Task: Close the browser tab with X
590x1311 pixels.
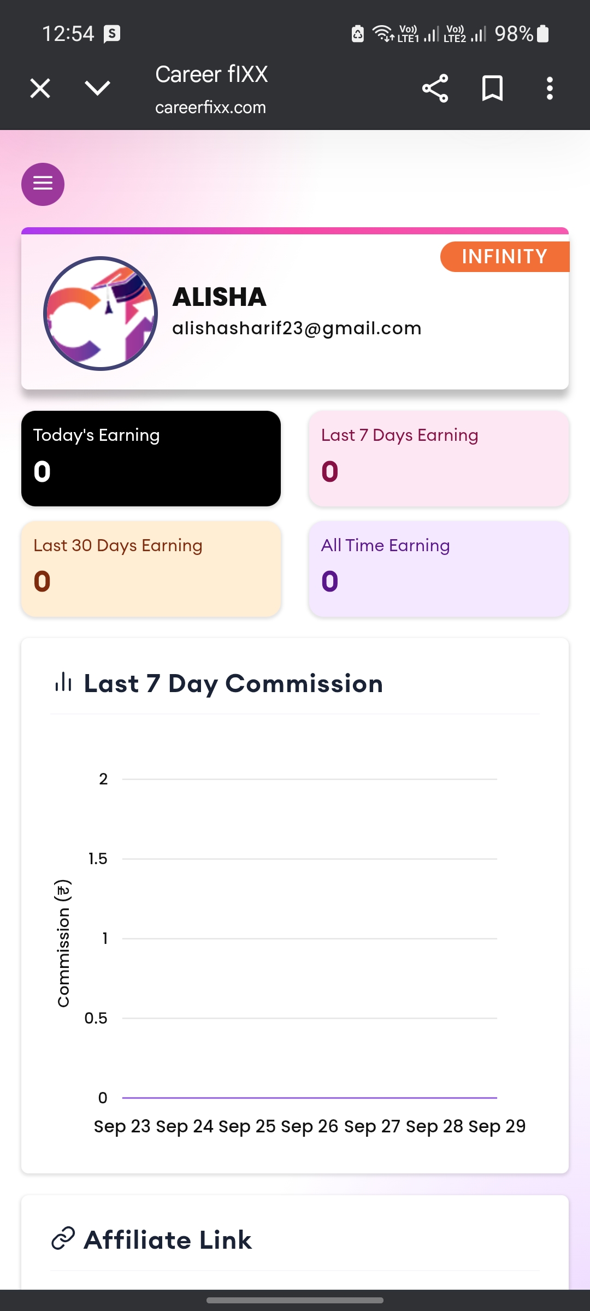Action: [x=40, y=88]
